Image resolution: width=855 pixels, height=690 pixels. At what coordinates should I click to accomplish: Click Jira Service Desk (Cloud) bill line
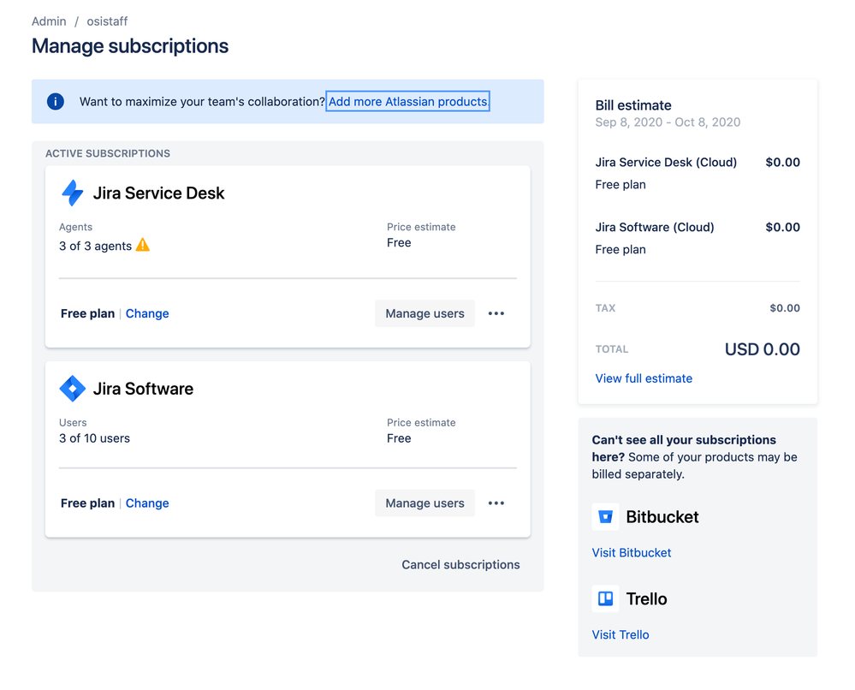(x=666, y=163)
